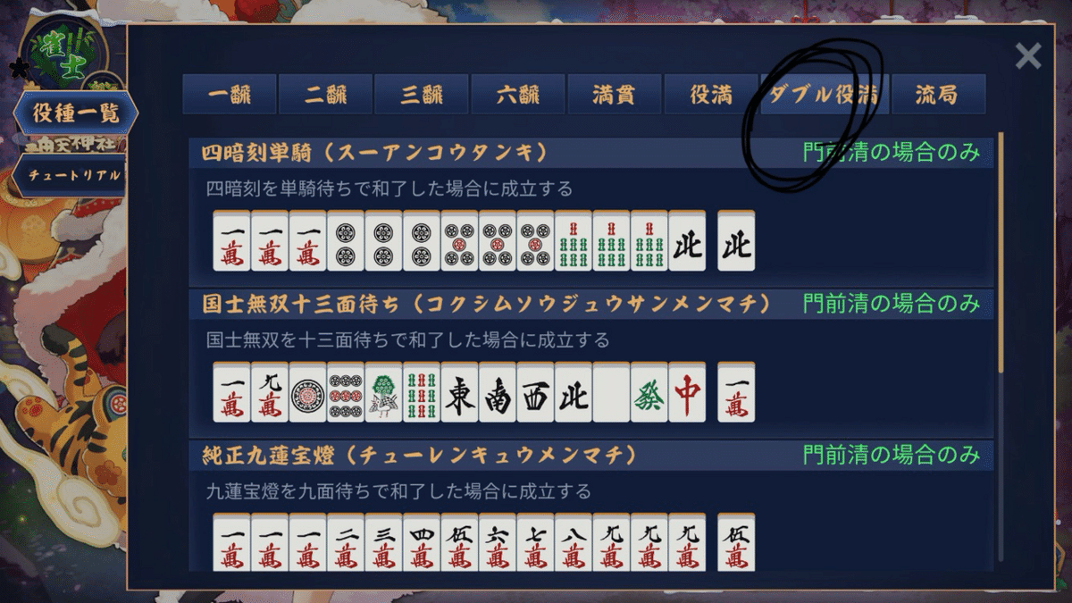Image resolution: width=1072 pixels, height=603 pixels.
Task: Click the one-bamboo bird tile
Action: tap(383, 392)
